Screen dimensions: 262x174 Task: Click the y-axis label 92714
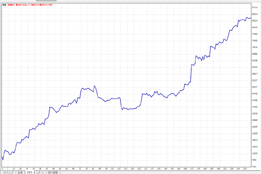[255, 7]
